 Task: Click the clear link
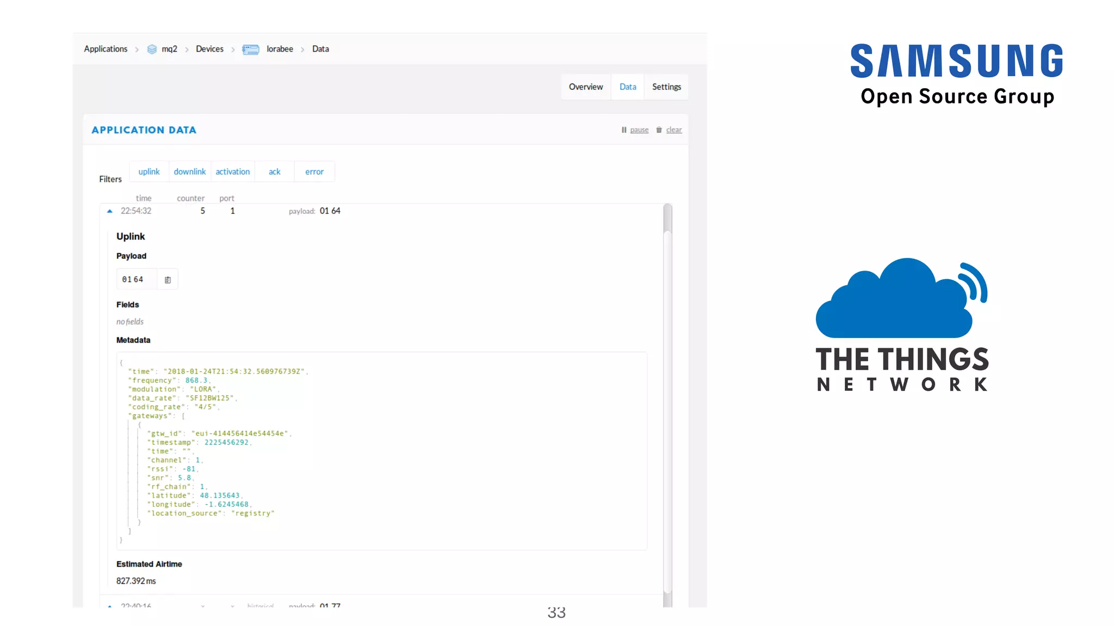pos(674,130)
